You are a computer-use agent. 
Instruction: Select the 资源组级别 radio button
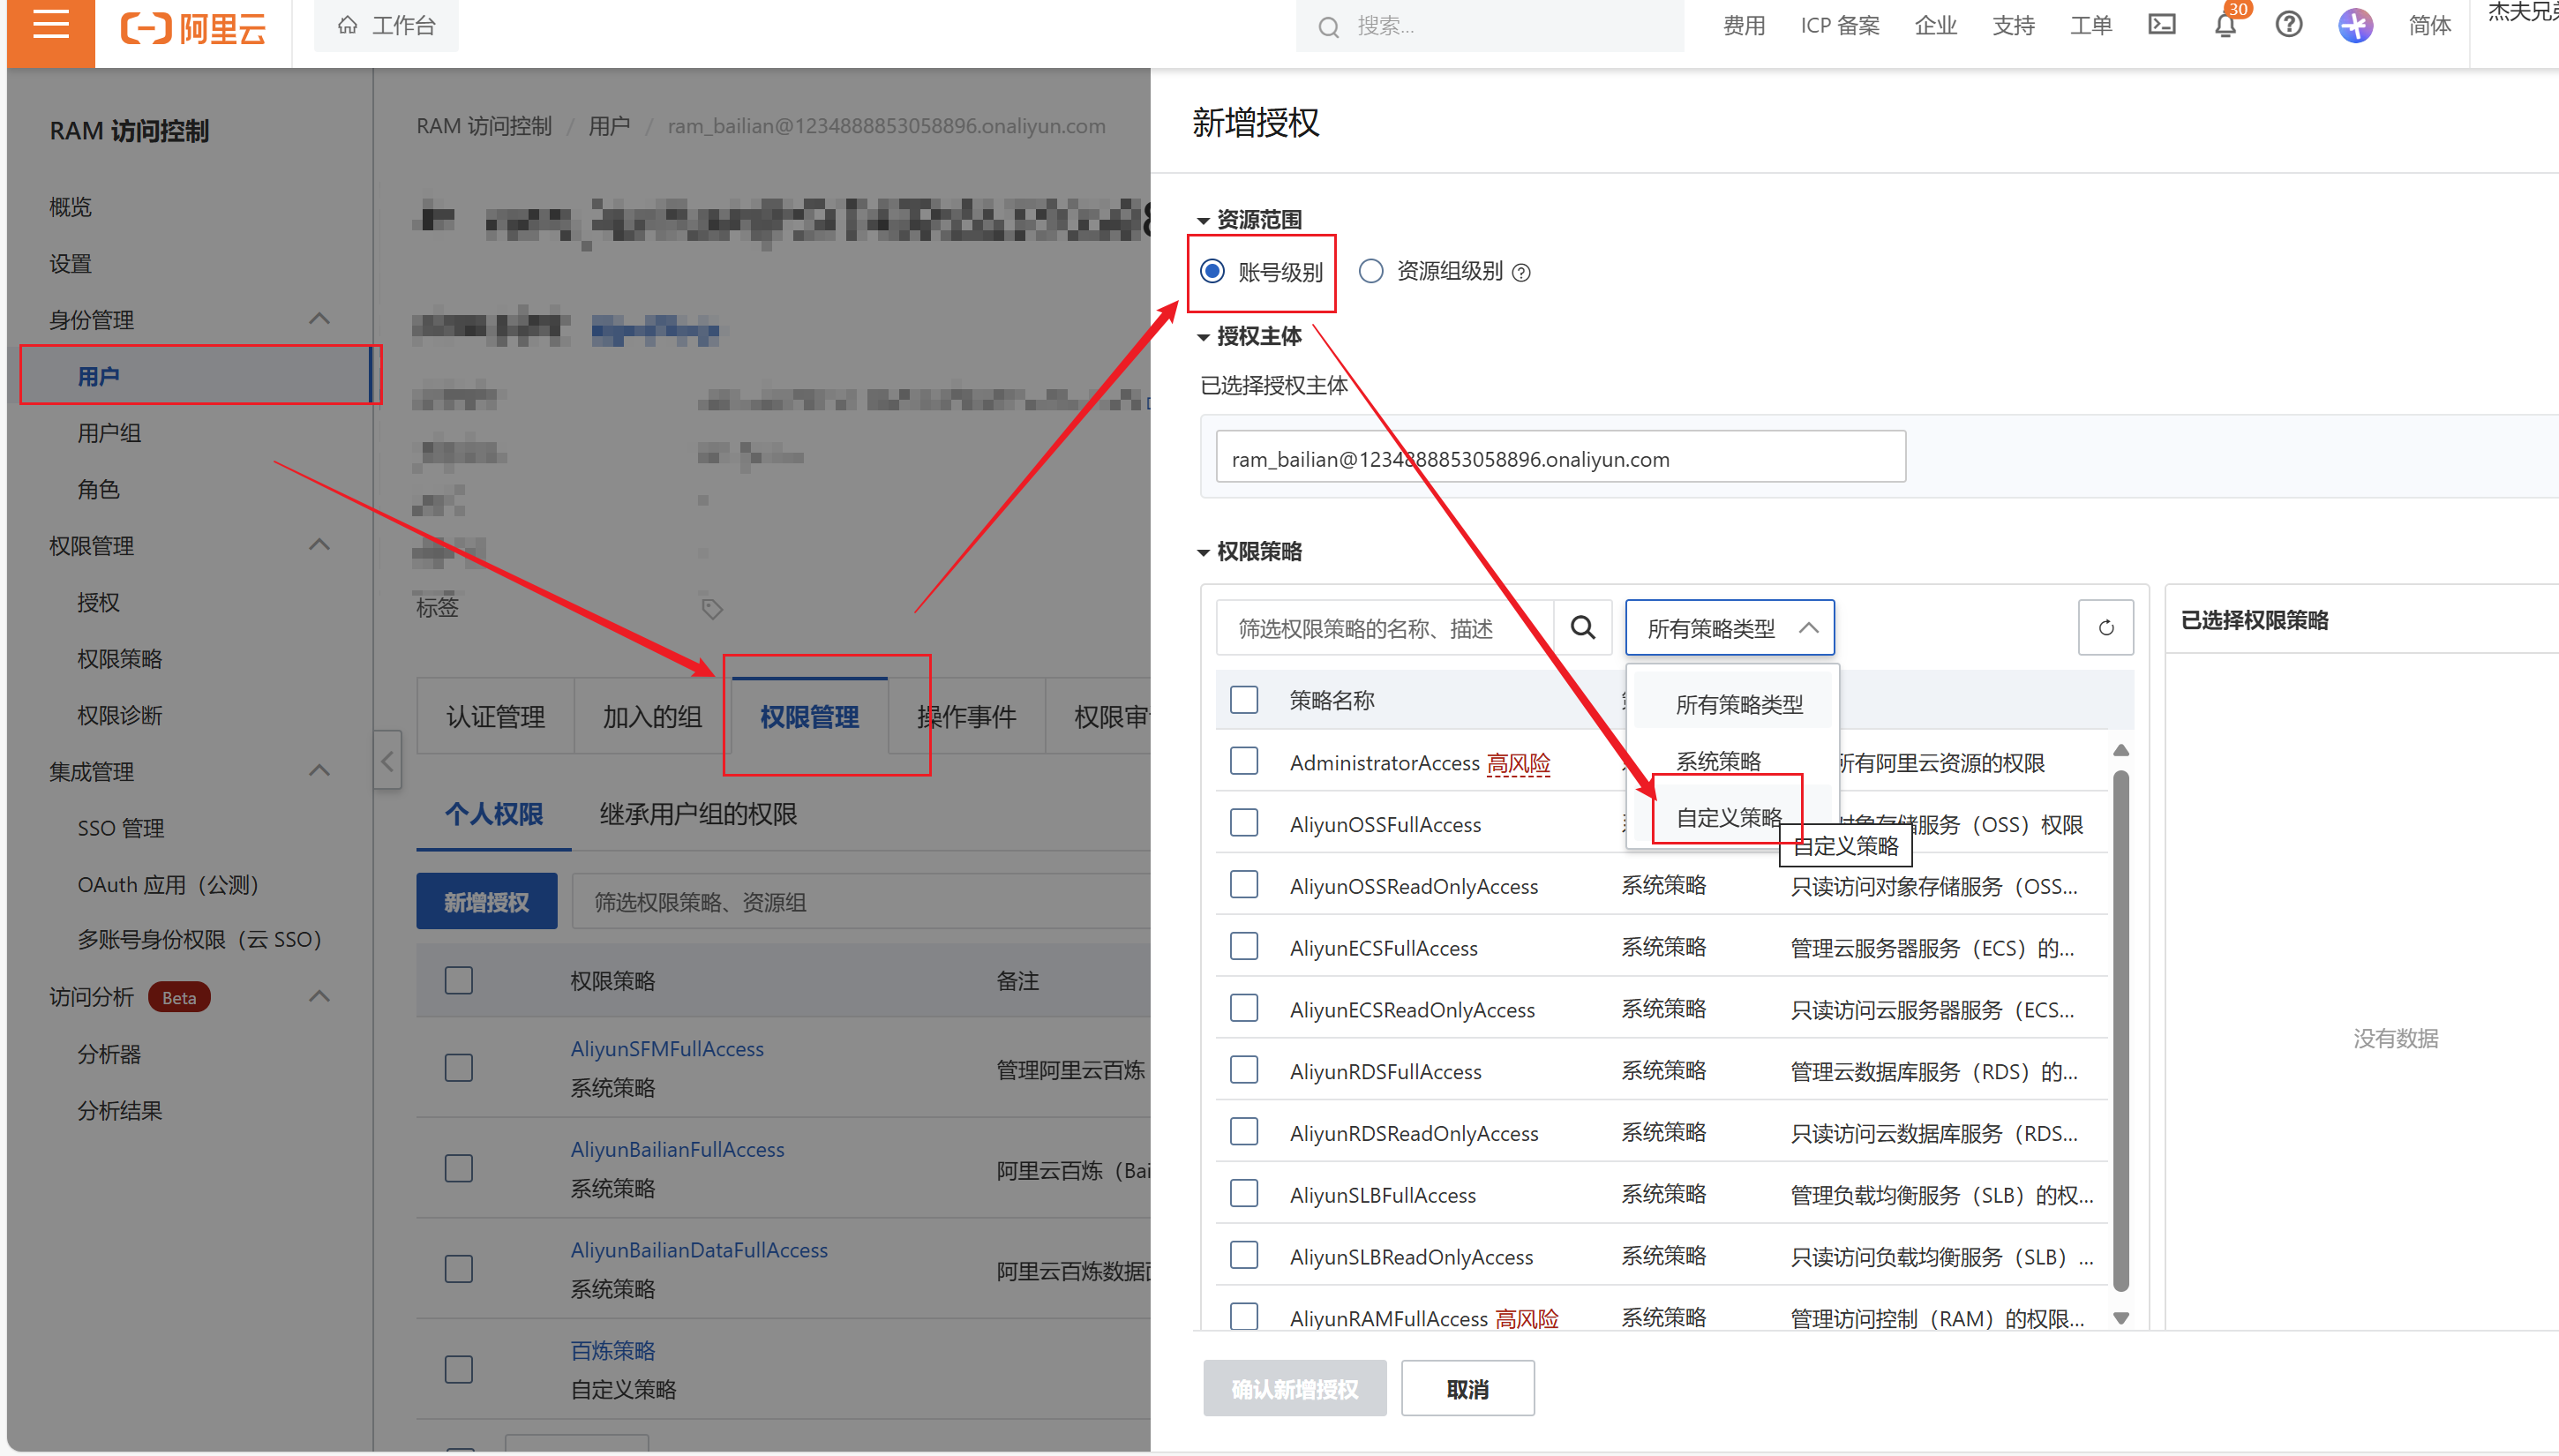pyautogui.click(x=1371, y=271)
